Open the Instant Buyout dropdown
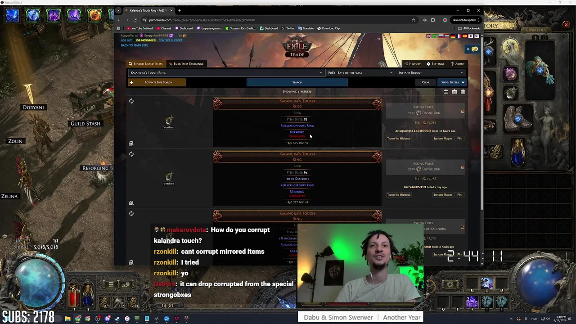This screenshot has height=324, width=576. coord(430,73)
